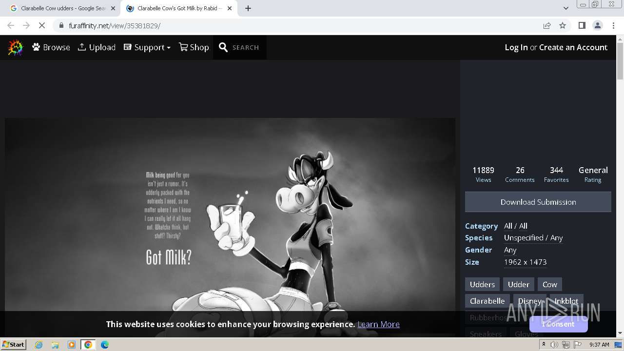
Task: Expand the Support dropdown menu
Action: 147,47
